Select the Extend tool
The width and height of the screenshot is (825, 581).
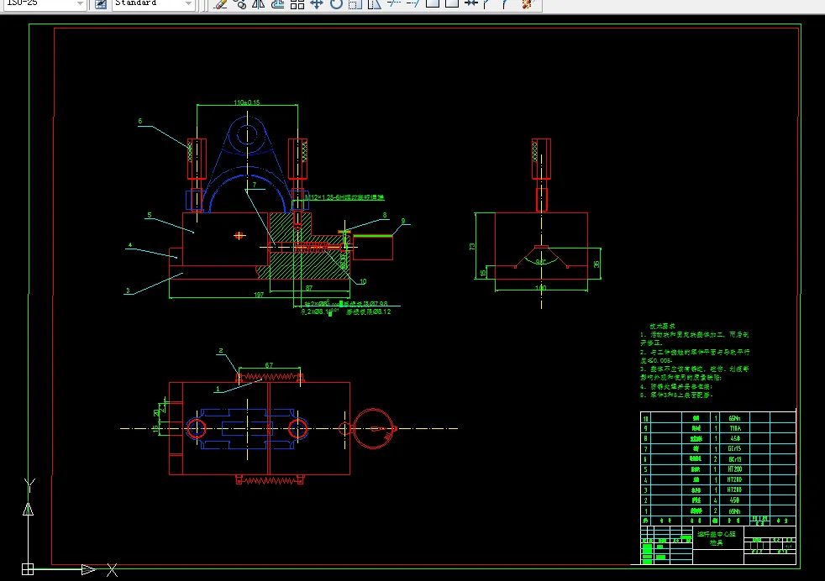413,3
